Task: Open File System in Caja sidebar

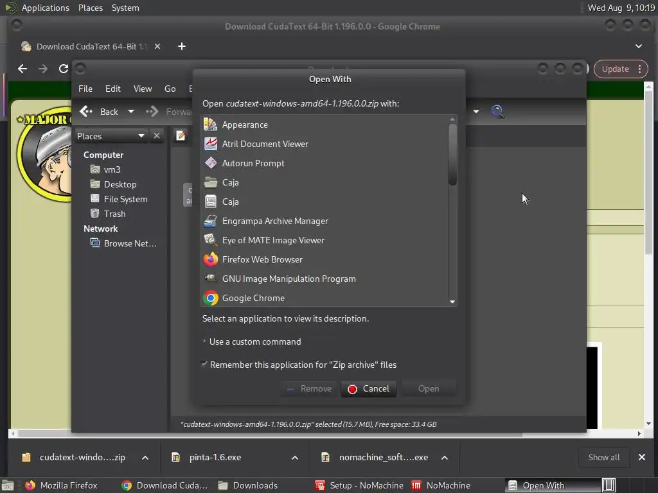Action: [x=125, y=199]
